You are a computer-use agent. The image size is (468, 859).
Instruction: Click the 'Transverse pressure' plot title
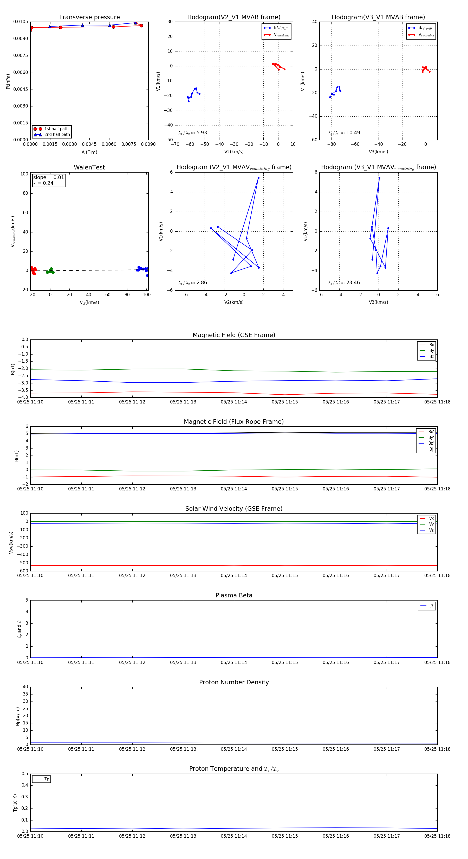[x=89, y=17]
